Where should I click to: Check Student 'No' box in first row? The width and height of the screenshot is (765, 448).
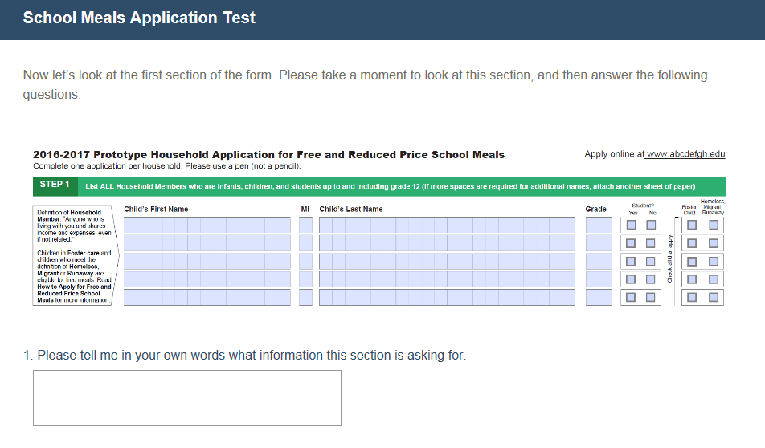tap(651, 225)
